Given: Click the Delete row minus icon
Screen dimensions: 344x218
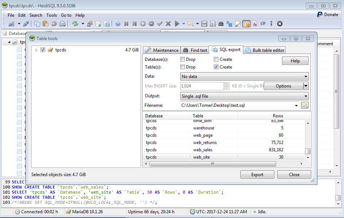Looking at the screenshot, I should click(x=151, y=24).
